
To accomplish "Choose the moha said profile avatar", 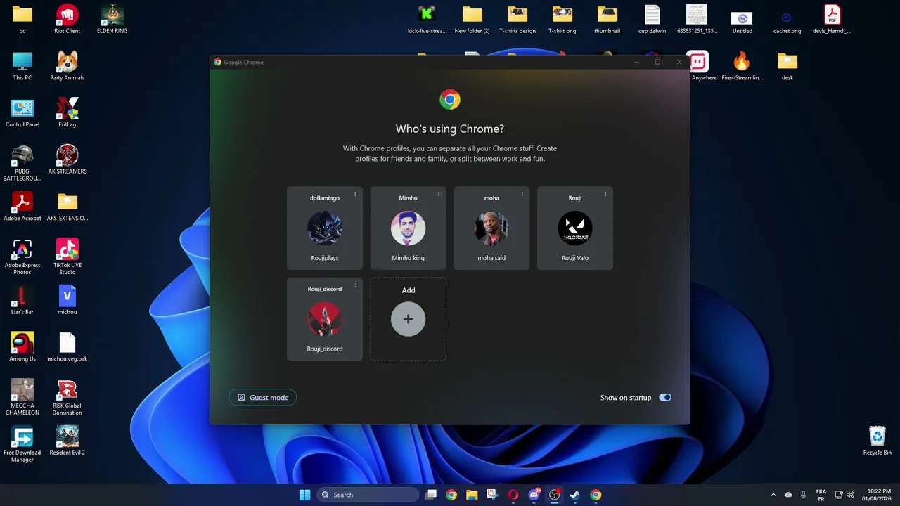I will click(x=491, y=228).
